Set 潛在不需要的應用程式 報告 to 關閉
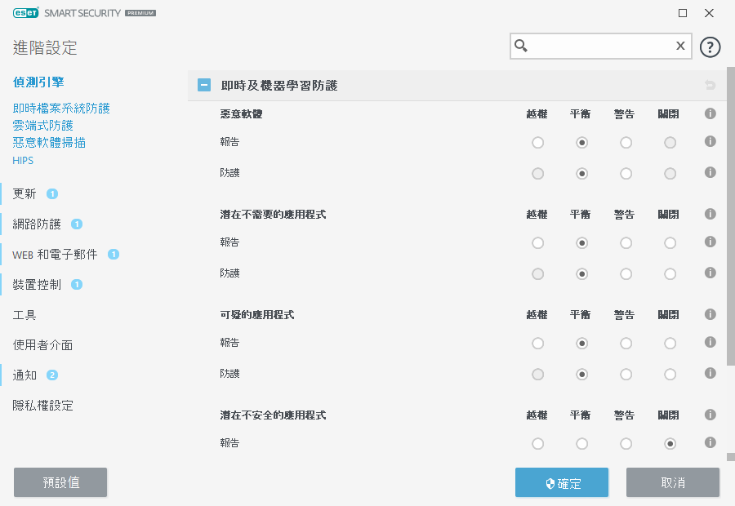The image size is (735, 506). click(x=670, y=243)
